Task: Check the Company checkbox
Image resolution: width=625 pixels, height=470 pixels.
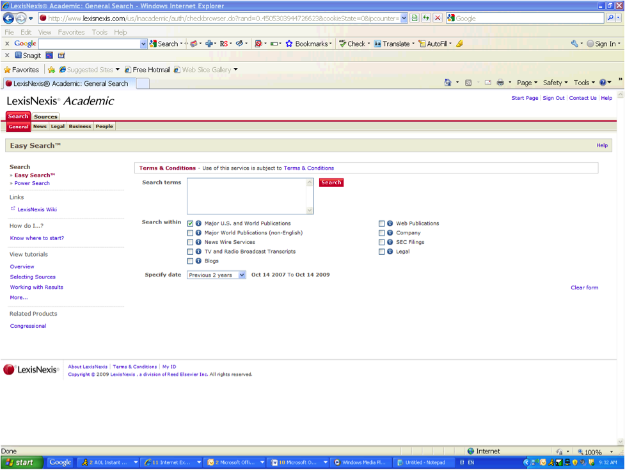Action: pyautogui.click(x=381, y=233)
